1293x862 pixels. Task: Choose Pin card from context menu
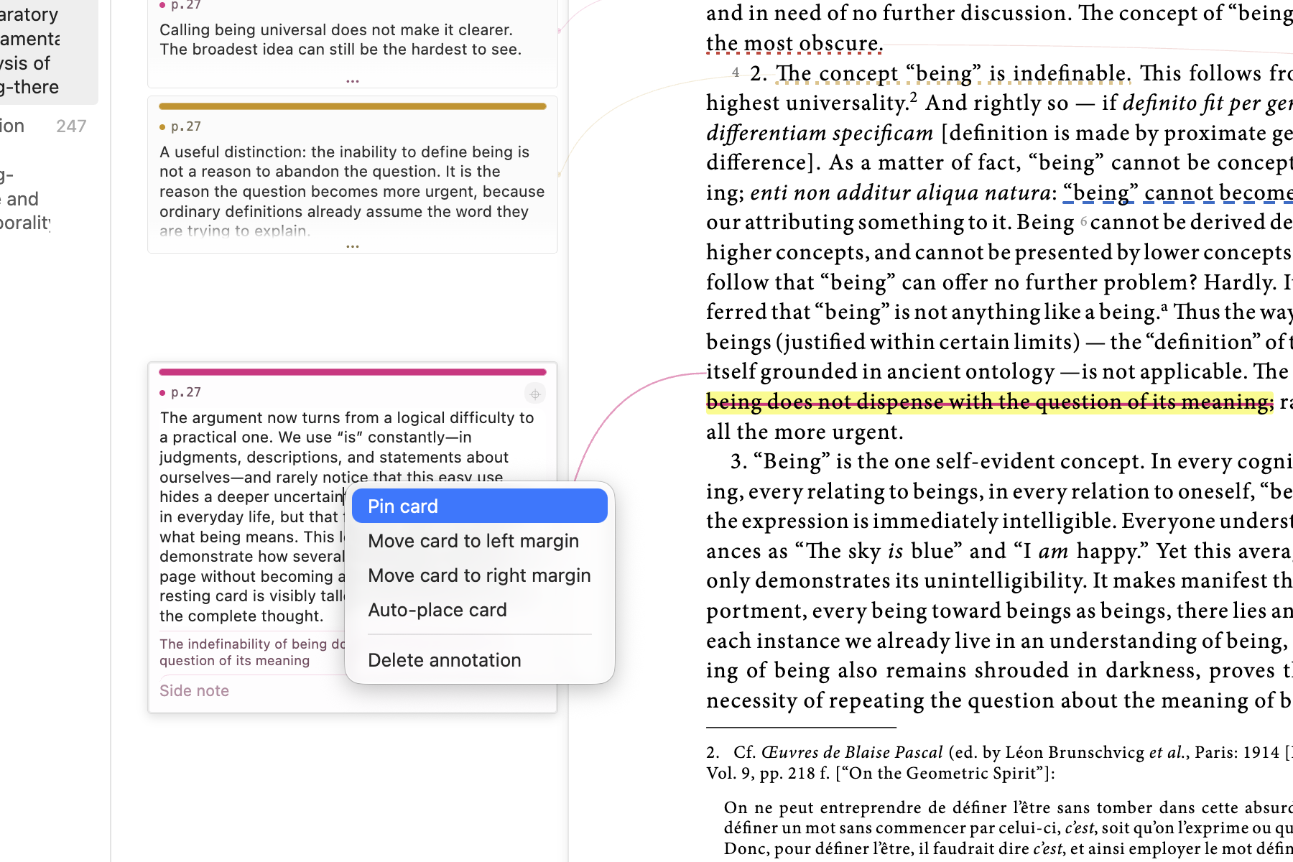tap(479, 506)
